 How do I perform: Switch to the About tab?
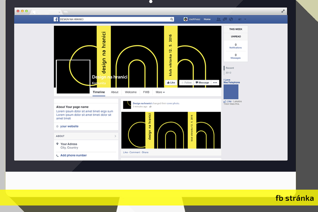[115, 92]
